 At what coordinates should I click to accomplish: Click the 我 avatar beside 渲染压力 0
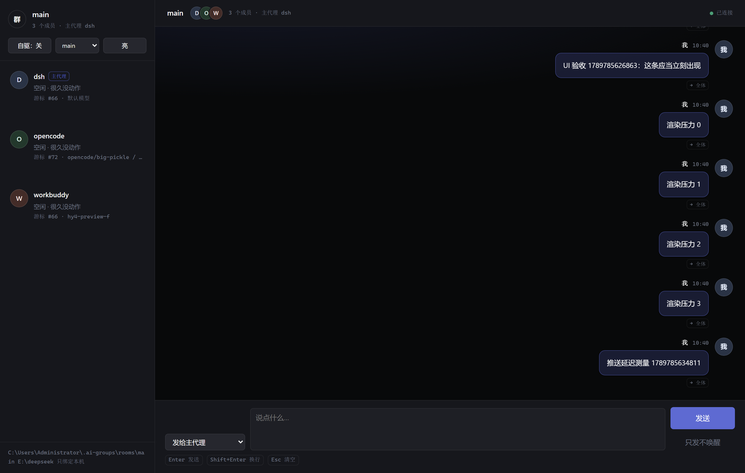point(723,109)
